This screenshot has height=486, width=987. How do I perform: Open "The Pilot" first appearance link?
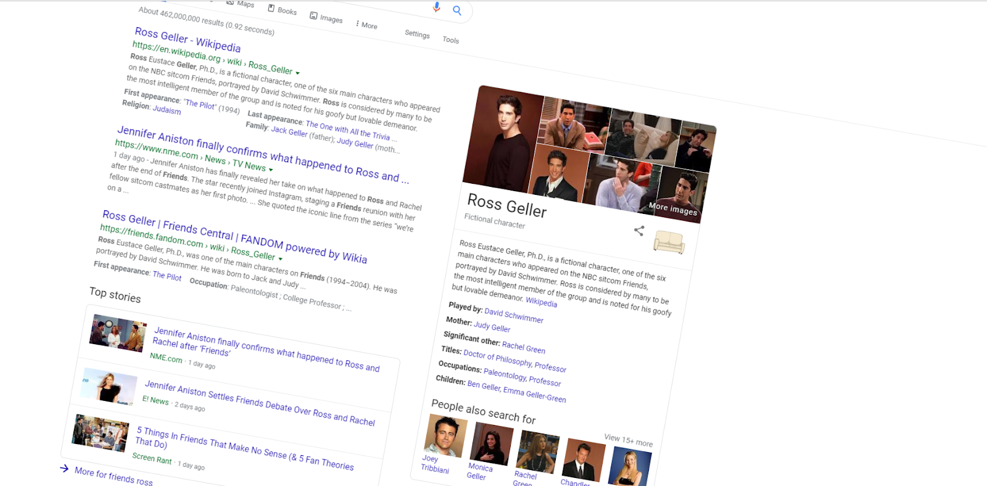(x=200, y=105)
